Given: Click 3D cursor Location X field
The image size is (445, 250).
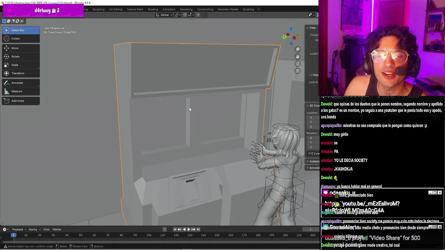Looking at the screenshot, I should [313, 118].
